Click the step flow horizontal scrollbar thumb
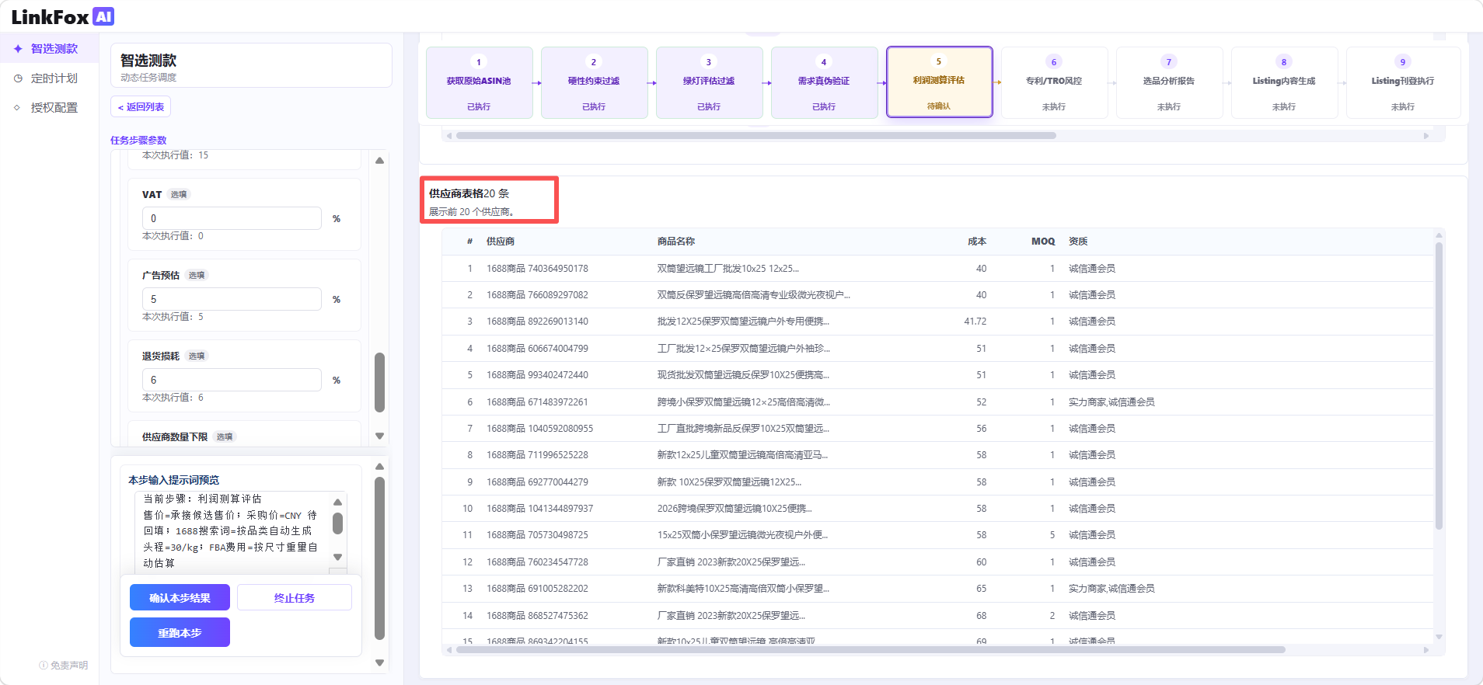This screenshot has height=685, width=1483. 756,136
